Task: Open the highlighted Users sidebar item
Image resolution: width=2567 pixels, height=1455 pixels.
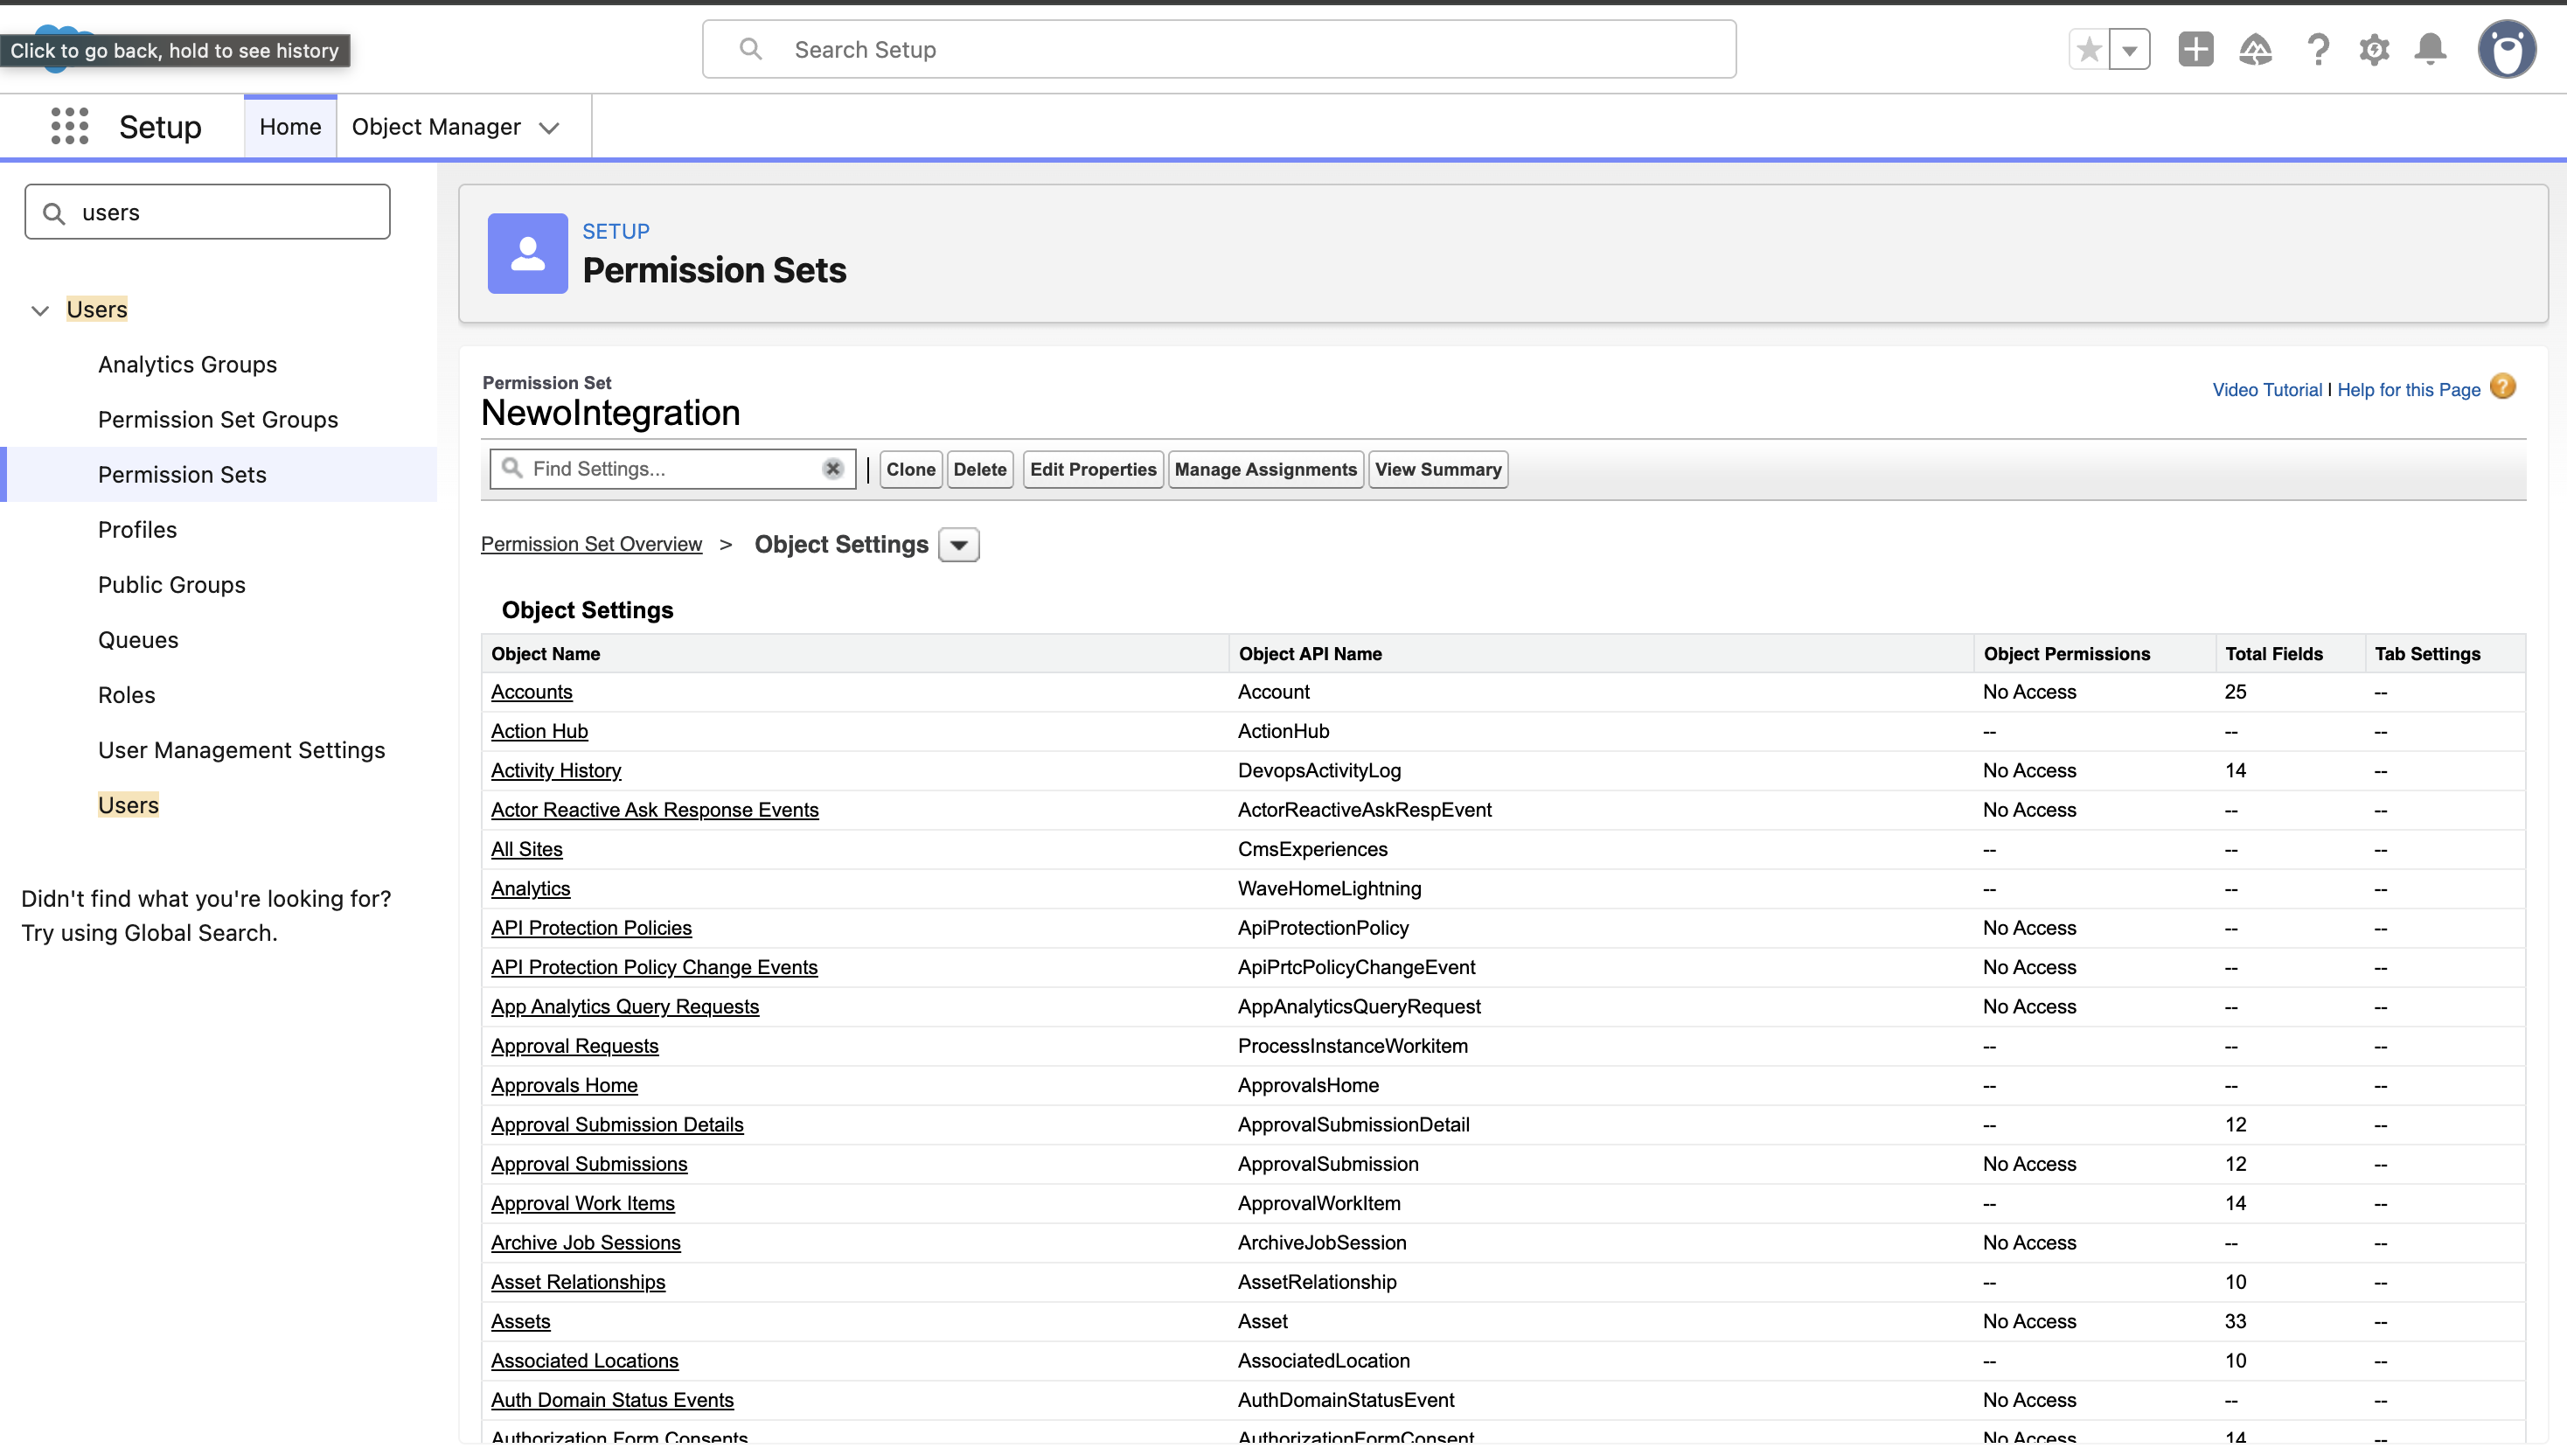Action: click(x=128, y=804)
